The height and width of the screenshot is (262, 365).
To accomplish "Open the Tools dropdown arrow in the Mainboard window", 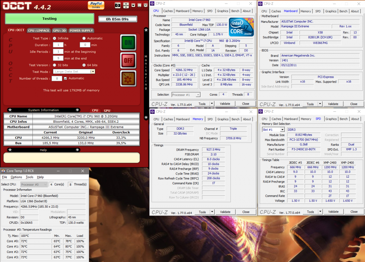I will [320, 104].
